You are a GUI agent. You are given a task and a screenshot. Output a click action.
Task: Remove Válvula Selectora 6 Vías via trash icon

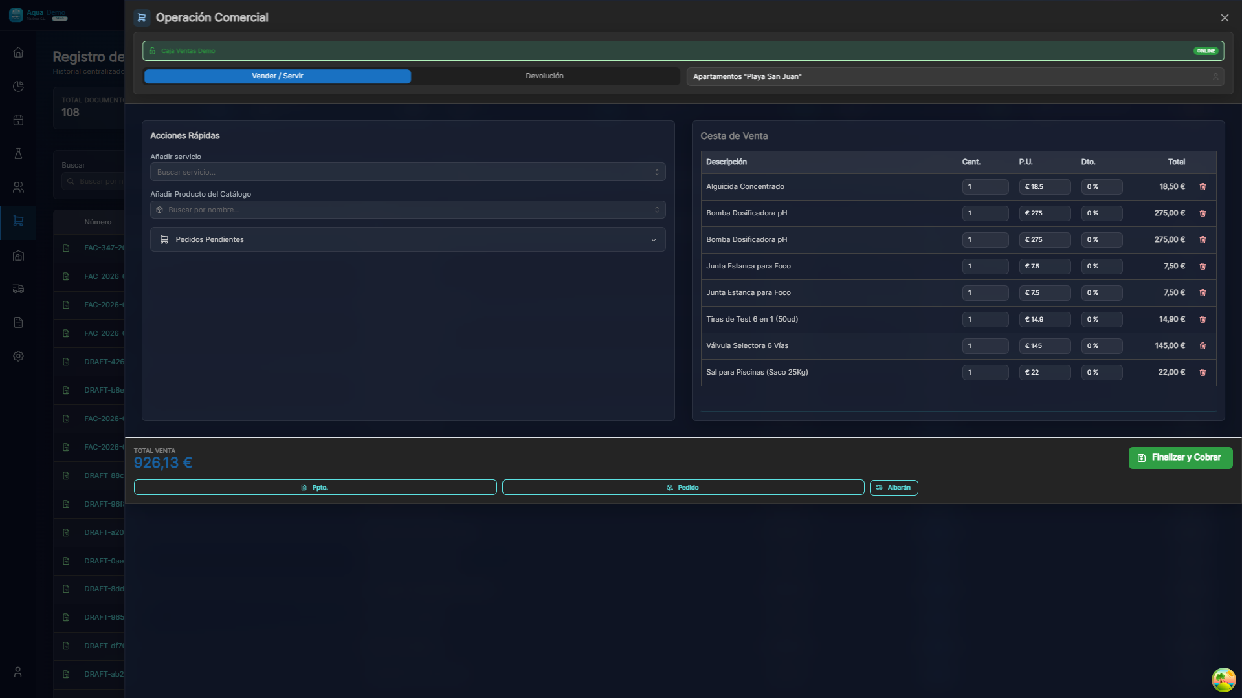pyautogui.click(x=1203, y=346)
